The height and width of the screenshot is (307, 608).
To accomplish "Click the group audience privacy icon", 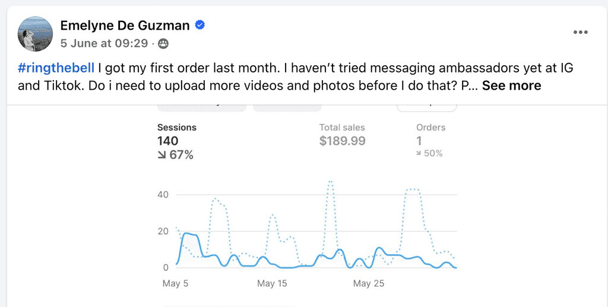I will (x=164, y=43).
